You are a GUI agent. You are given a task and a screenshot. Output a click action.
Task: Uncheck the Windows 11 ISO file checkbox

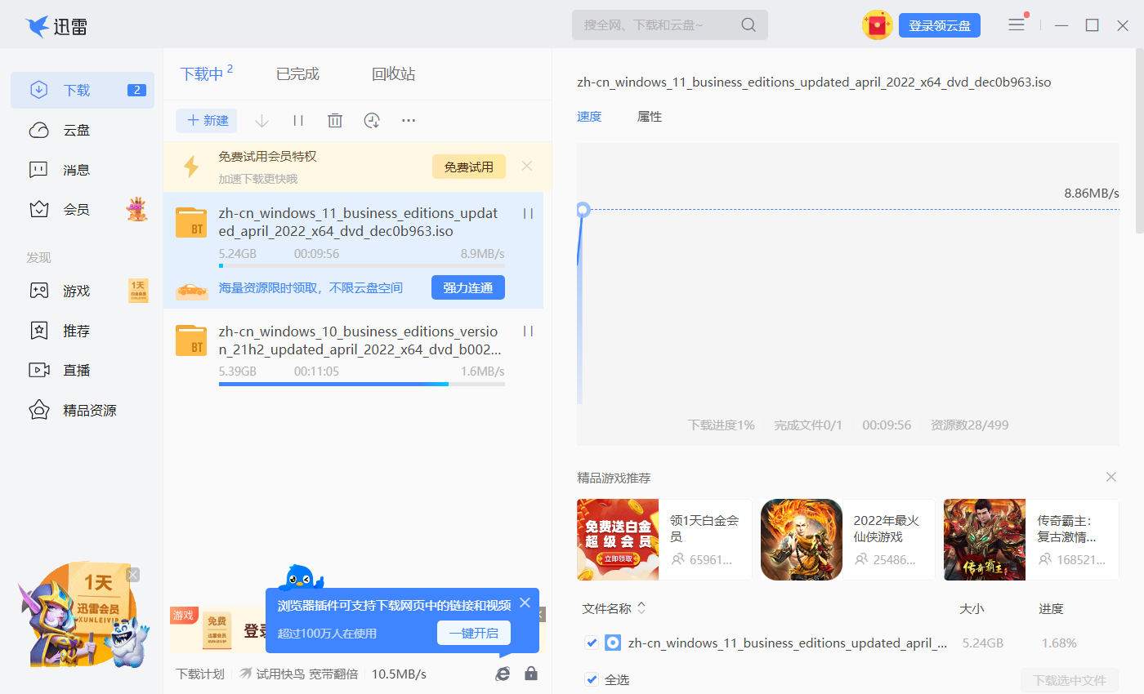592,643
